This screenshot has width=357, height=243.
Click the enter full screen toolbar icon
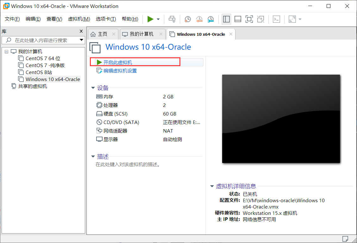click(292, 19)
